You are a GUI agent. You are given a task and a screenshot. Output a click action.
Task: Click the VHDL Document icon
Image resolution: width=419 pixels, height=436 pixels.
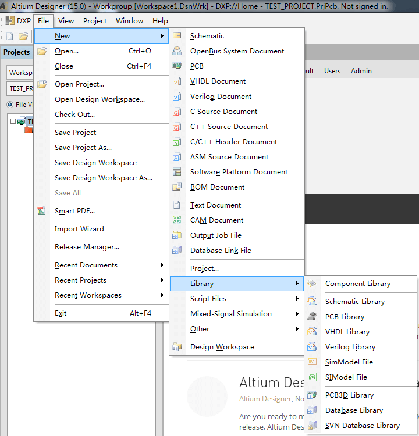click(177, 81)
